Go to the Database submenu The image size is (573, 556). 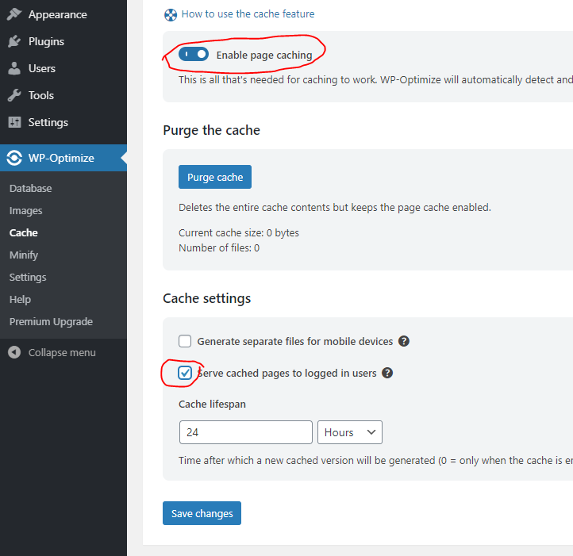(31, 188)
